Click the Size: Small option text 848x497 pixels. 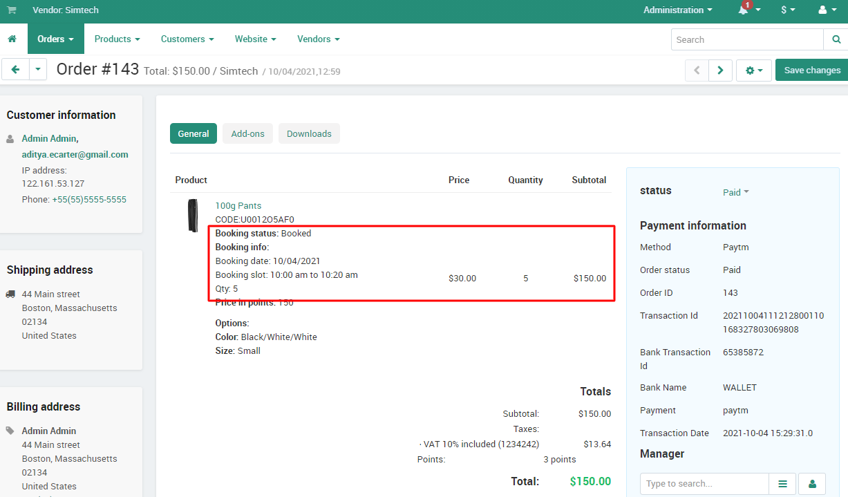(238, 350)
